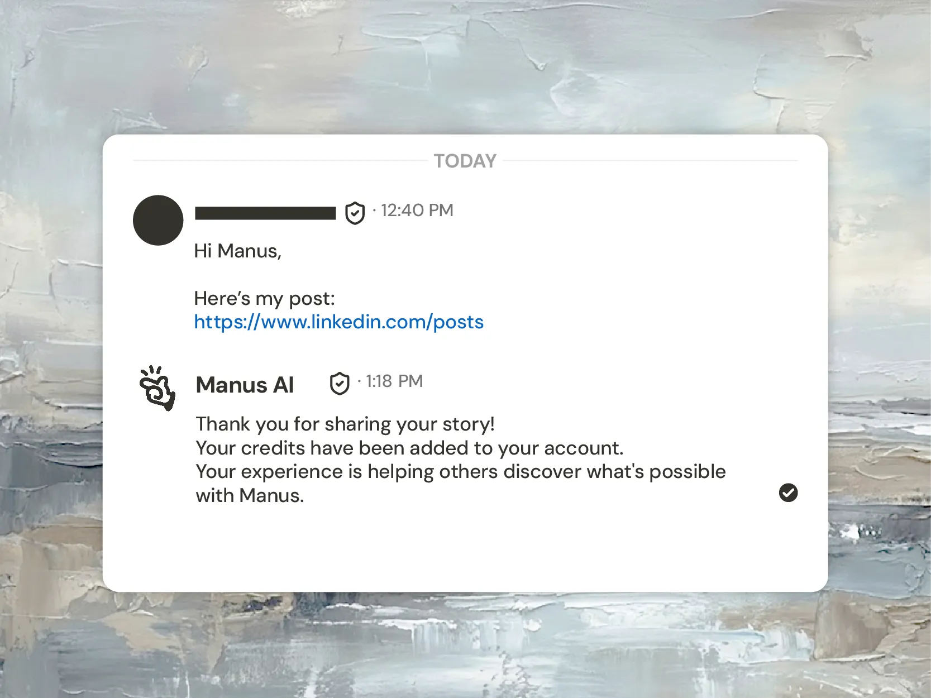This screenshot has width=931, height=698.
Task: Click the TODAY date divider label
Action: tap(465, 161)
